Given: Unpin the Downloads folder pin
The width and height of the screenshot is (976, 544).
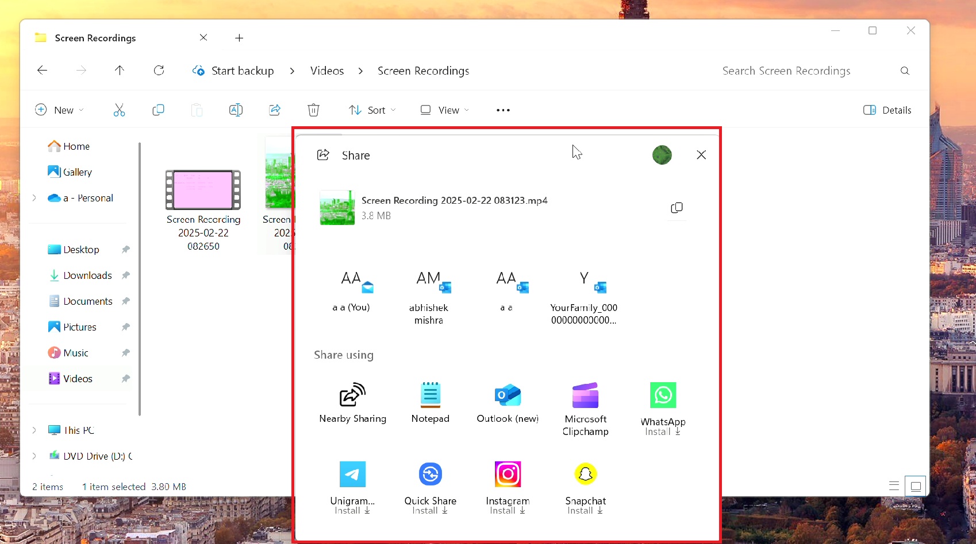Looking at the screenshot, I should pos(125,275).
